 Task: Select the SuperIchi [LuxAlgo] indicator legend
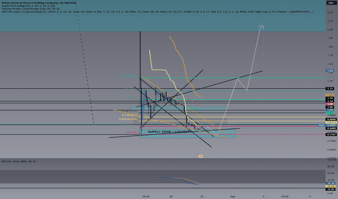pos(28,6)
